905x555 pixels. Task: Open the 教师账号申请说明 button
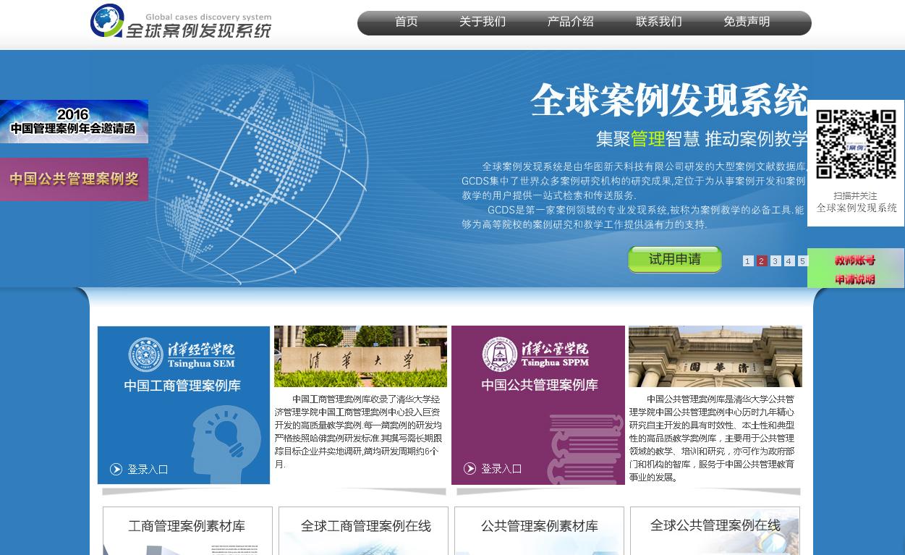(856, 268)
